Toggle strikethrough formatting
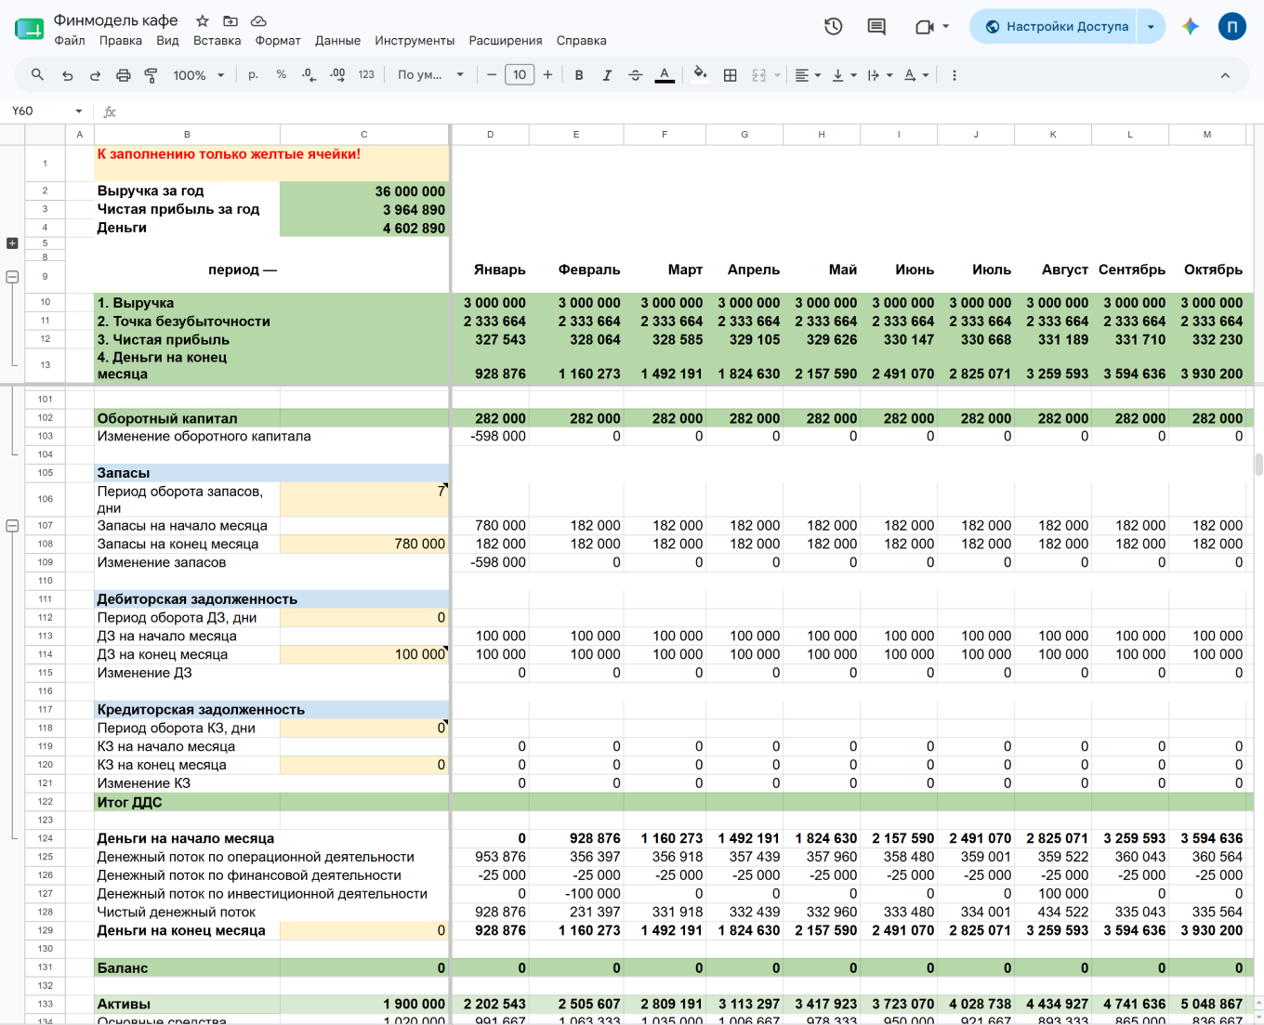Screen dimensions: 1264x1025 pyautogui.click(x=636, y=75)
